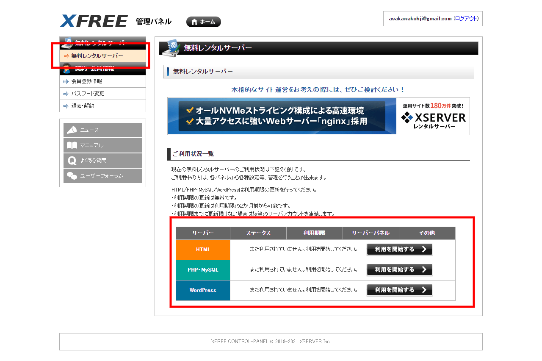Open 会員登録情報 menu item

103,81
